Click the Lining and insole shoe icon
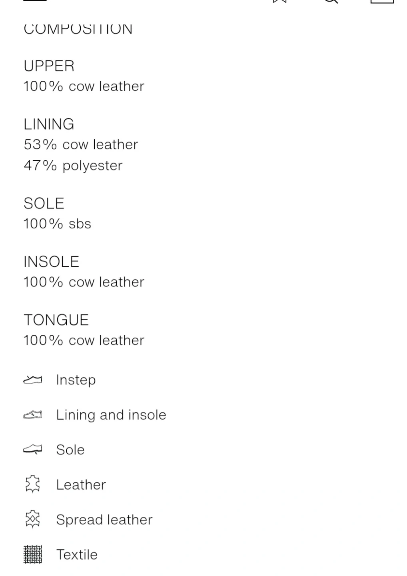The image size is (407, 576). click(32, 415)
